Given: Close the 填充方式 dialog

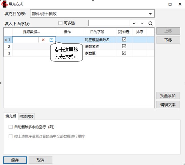Looking at the screenshot, I should tap(180, 4).
